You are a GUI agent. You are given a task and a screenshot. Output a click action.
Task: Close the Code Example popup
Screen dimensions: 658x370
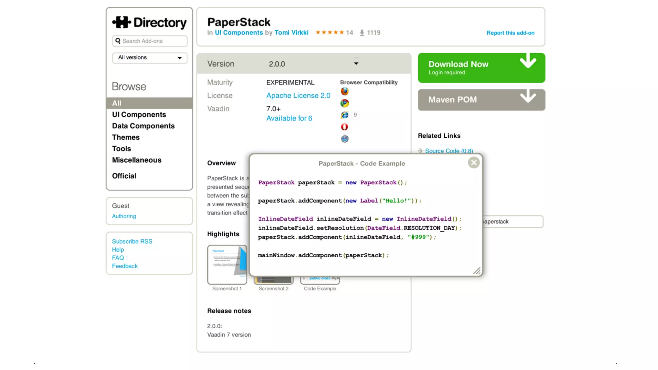(474, 163)
